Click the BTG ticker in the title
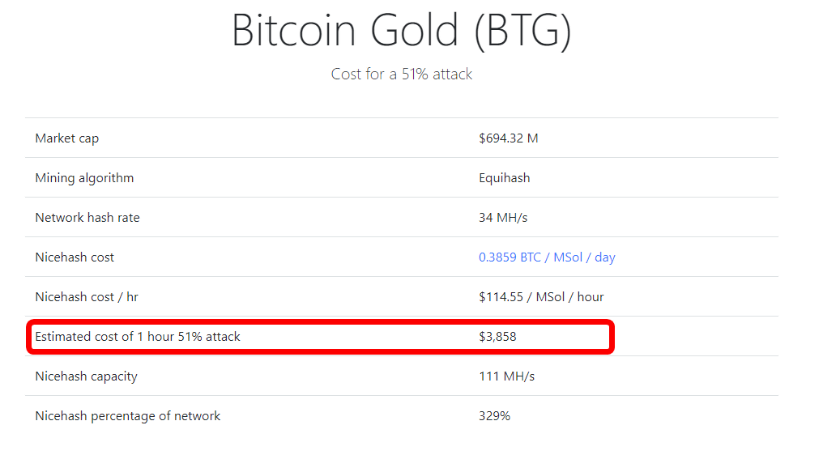Image resolution: width=823 pixels, height=455 pixels. coord(522,30)
